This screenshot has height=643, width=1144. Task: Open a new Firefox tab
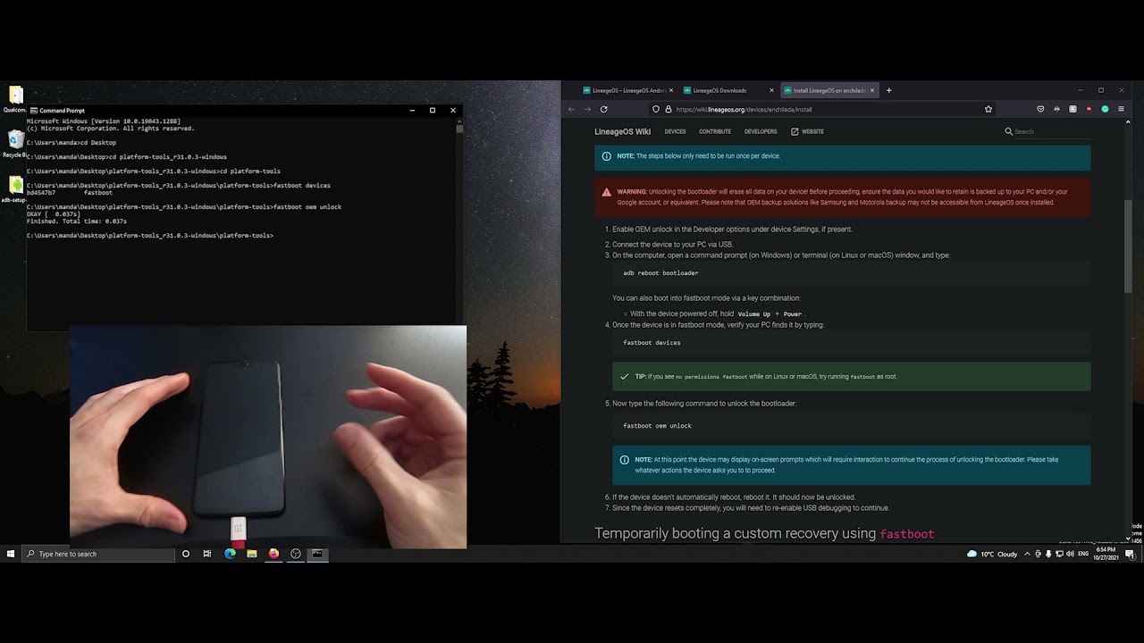tap(888, 90)
